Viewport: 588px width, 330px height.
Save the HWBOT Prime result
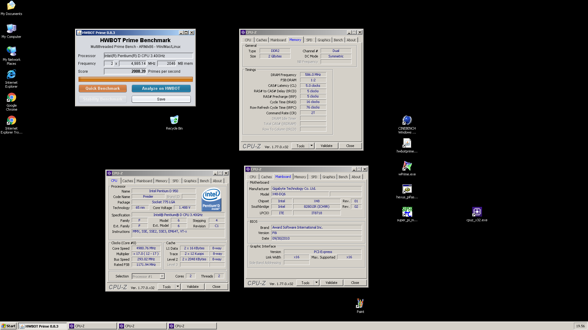tap(161, 99)
